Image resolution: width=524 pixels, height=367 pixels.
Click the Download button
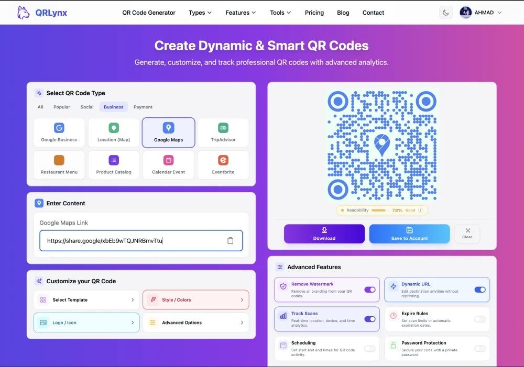[x=324, y=233]
